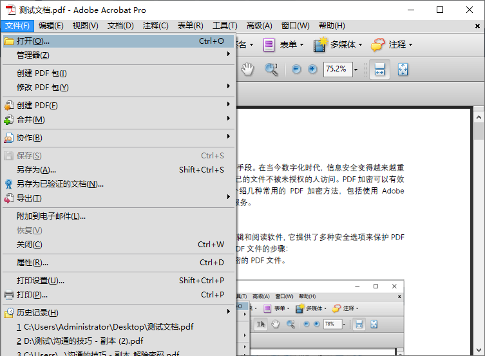Click the printer icon beside 打印(P)

pyautogui.click(x=9, y=294)
